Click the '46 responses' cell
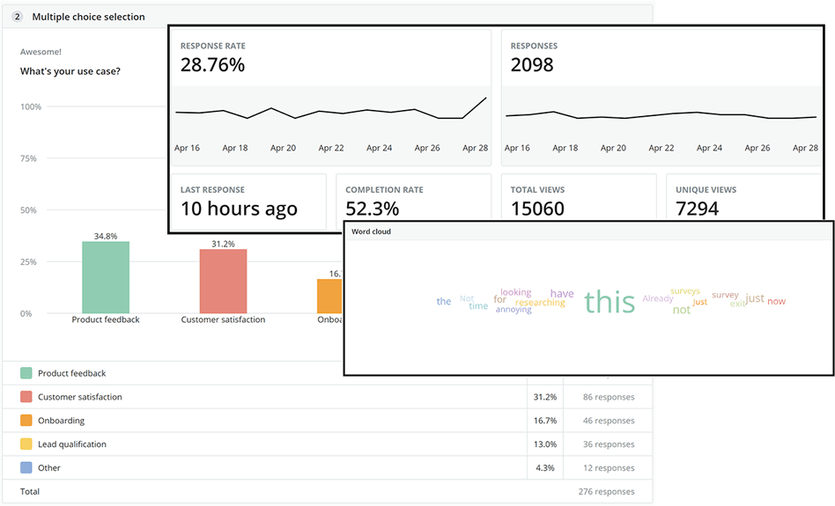 [609, 421]
